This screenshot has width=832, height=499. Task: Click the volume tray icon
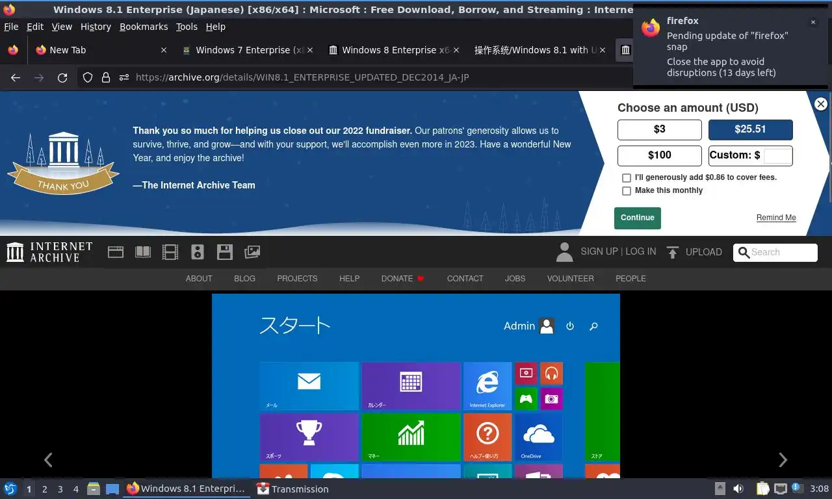[x=738, y=489]
